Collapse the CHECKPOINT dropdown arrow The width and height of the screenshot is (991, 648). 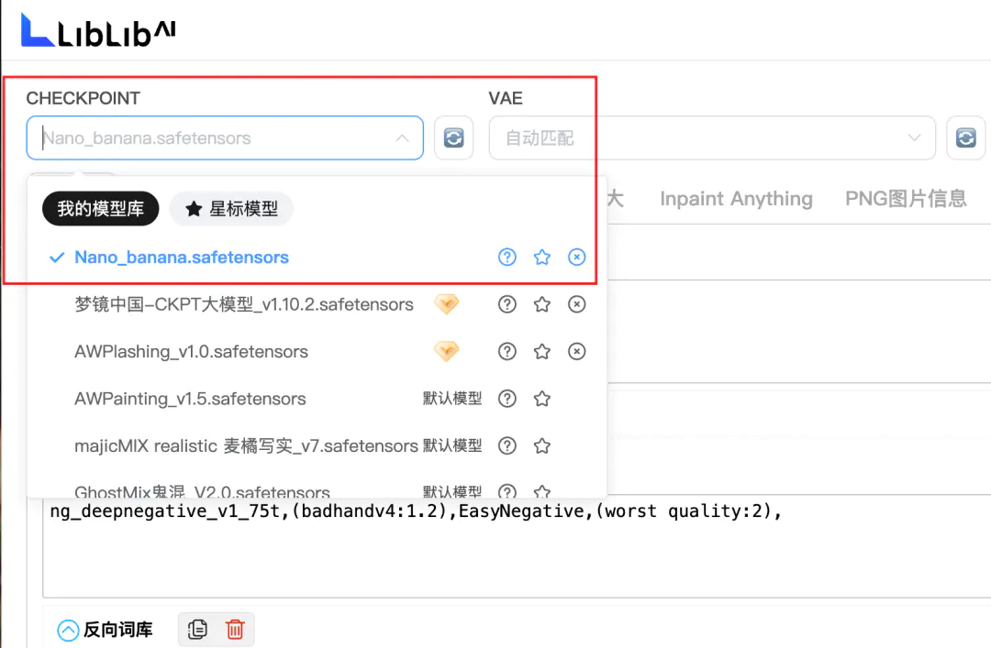tap(402, 137)
